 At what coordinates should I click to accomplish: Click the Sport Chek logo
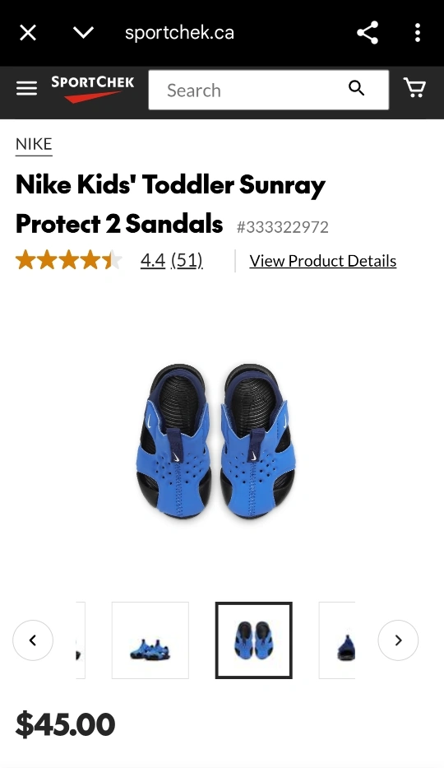(x=92, y=89)
